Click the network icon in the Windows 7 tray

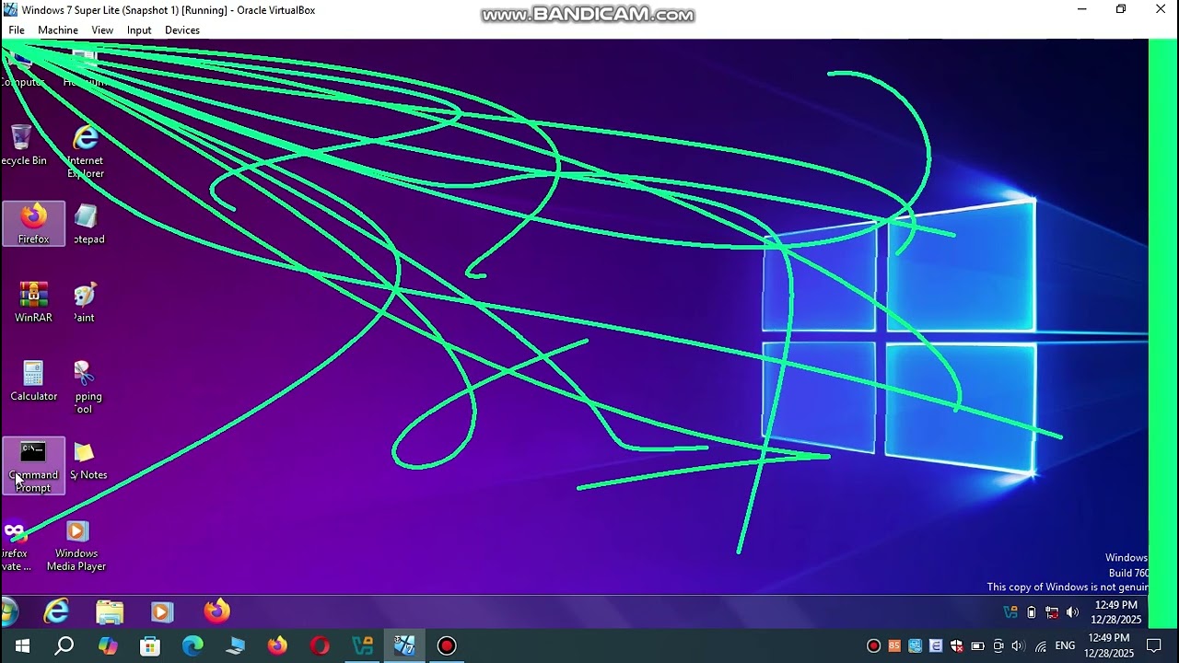1052,612
